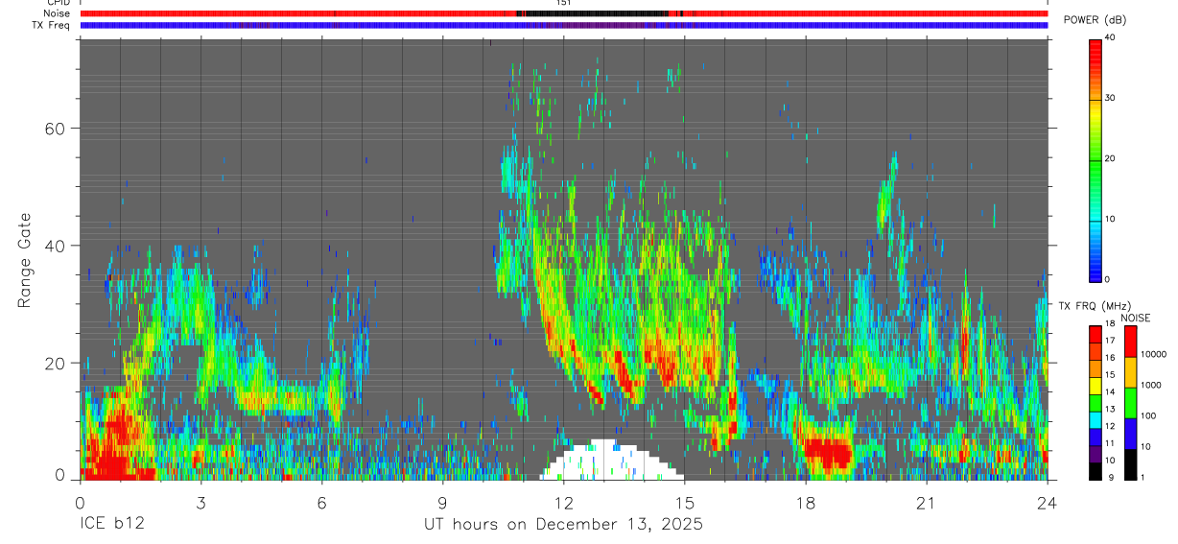Image resolution: width=1178 pixels, height=544 pixels.
Task: Select the 'NOISE' legend title
Action: [1136, 318]
